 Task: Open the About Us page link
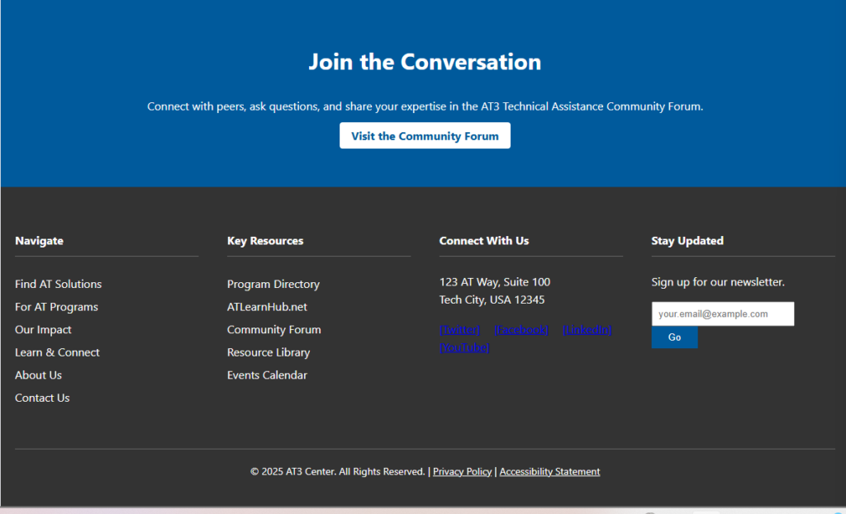[38, 375]
